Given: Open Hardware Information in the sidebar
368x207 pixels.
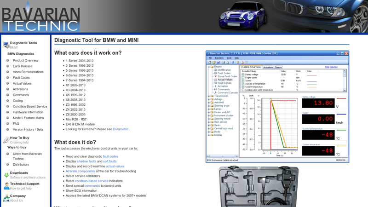Looking at the screenshot, I should tap(28, 112).
